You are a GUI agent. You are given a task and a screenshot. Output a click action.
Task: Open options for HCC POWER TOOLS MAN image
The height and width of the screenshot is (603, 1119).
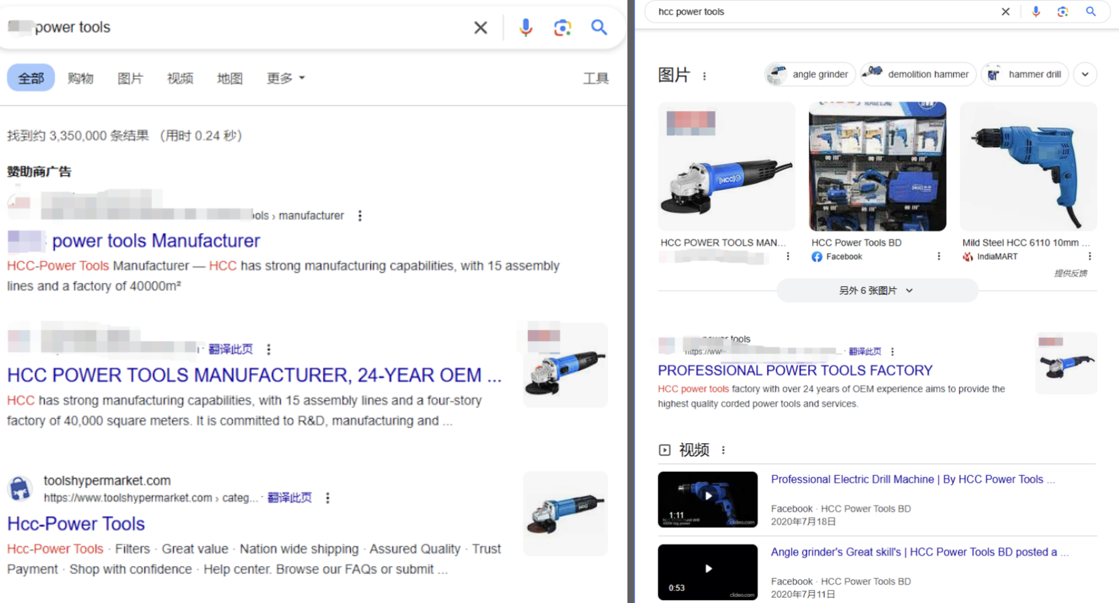(788, 256)
